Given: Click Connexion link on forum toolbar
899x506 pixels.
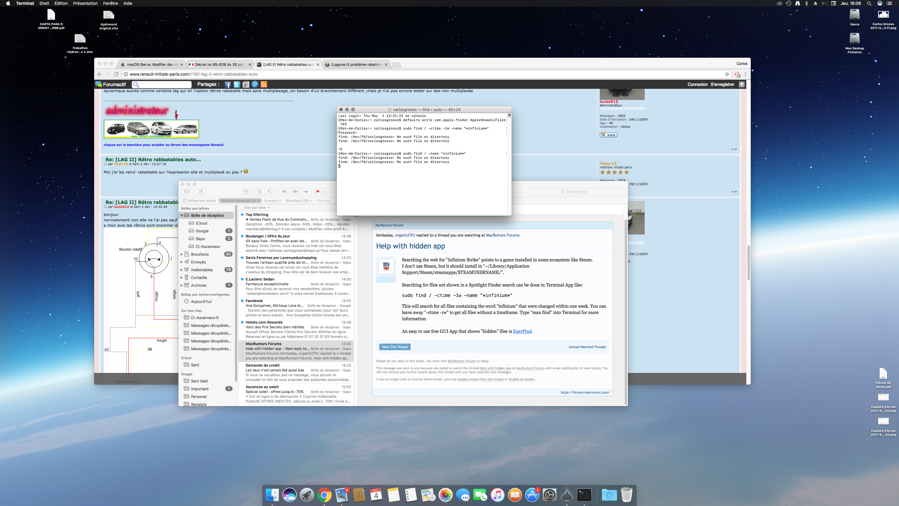Looking at the screenshot, I should tap(697, 85).
